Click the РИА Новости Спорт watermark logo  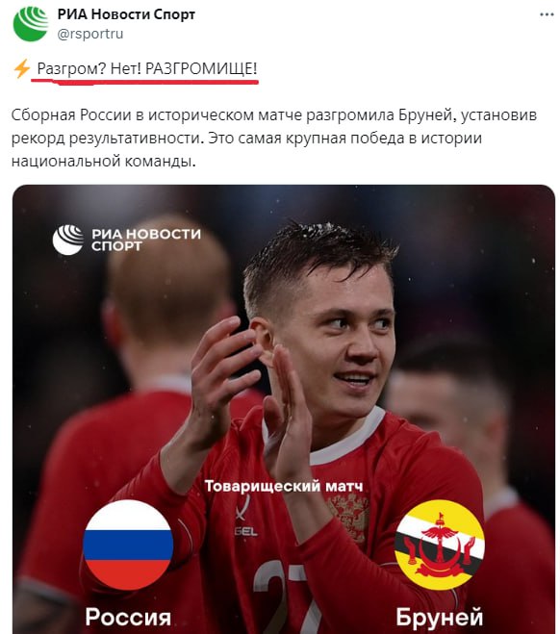coord(127,240)
